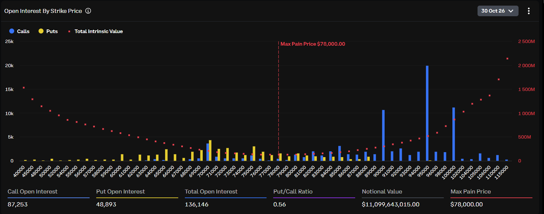This screenshot has height=214, width=544.
Task: Click the call bar at strike 100000
Action: tap(454, 134)
